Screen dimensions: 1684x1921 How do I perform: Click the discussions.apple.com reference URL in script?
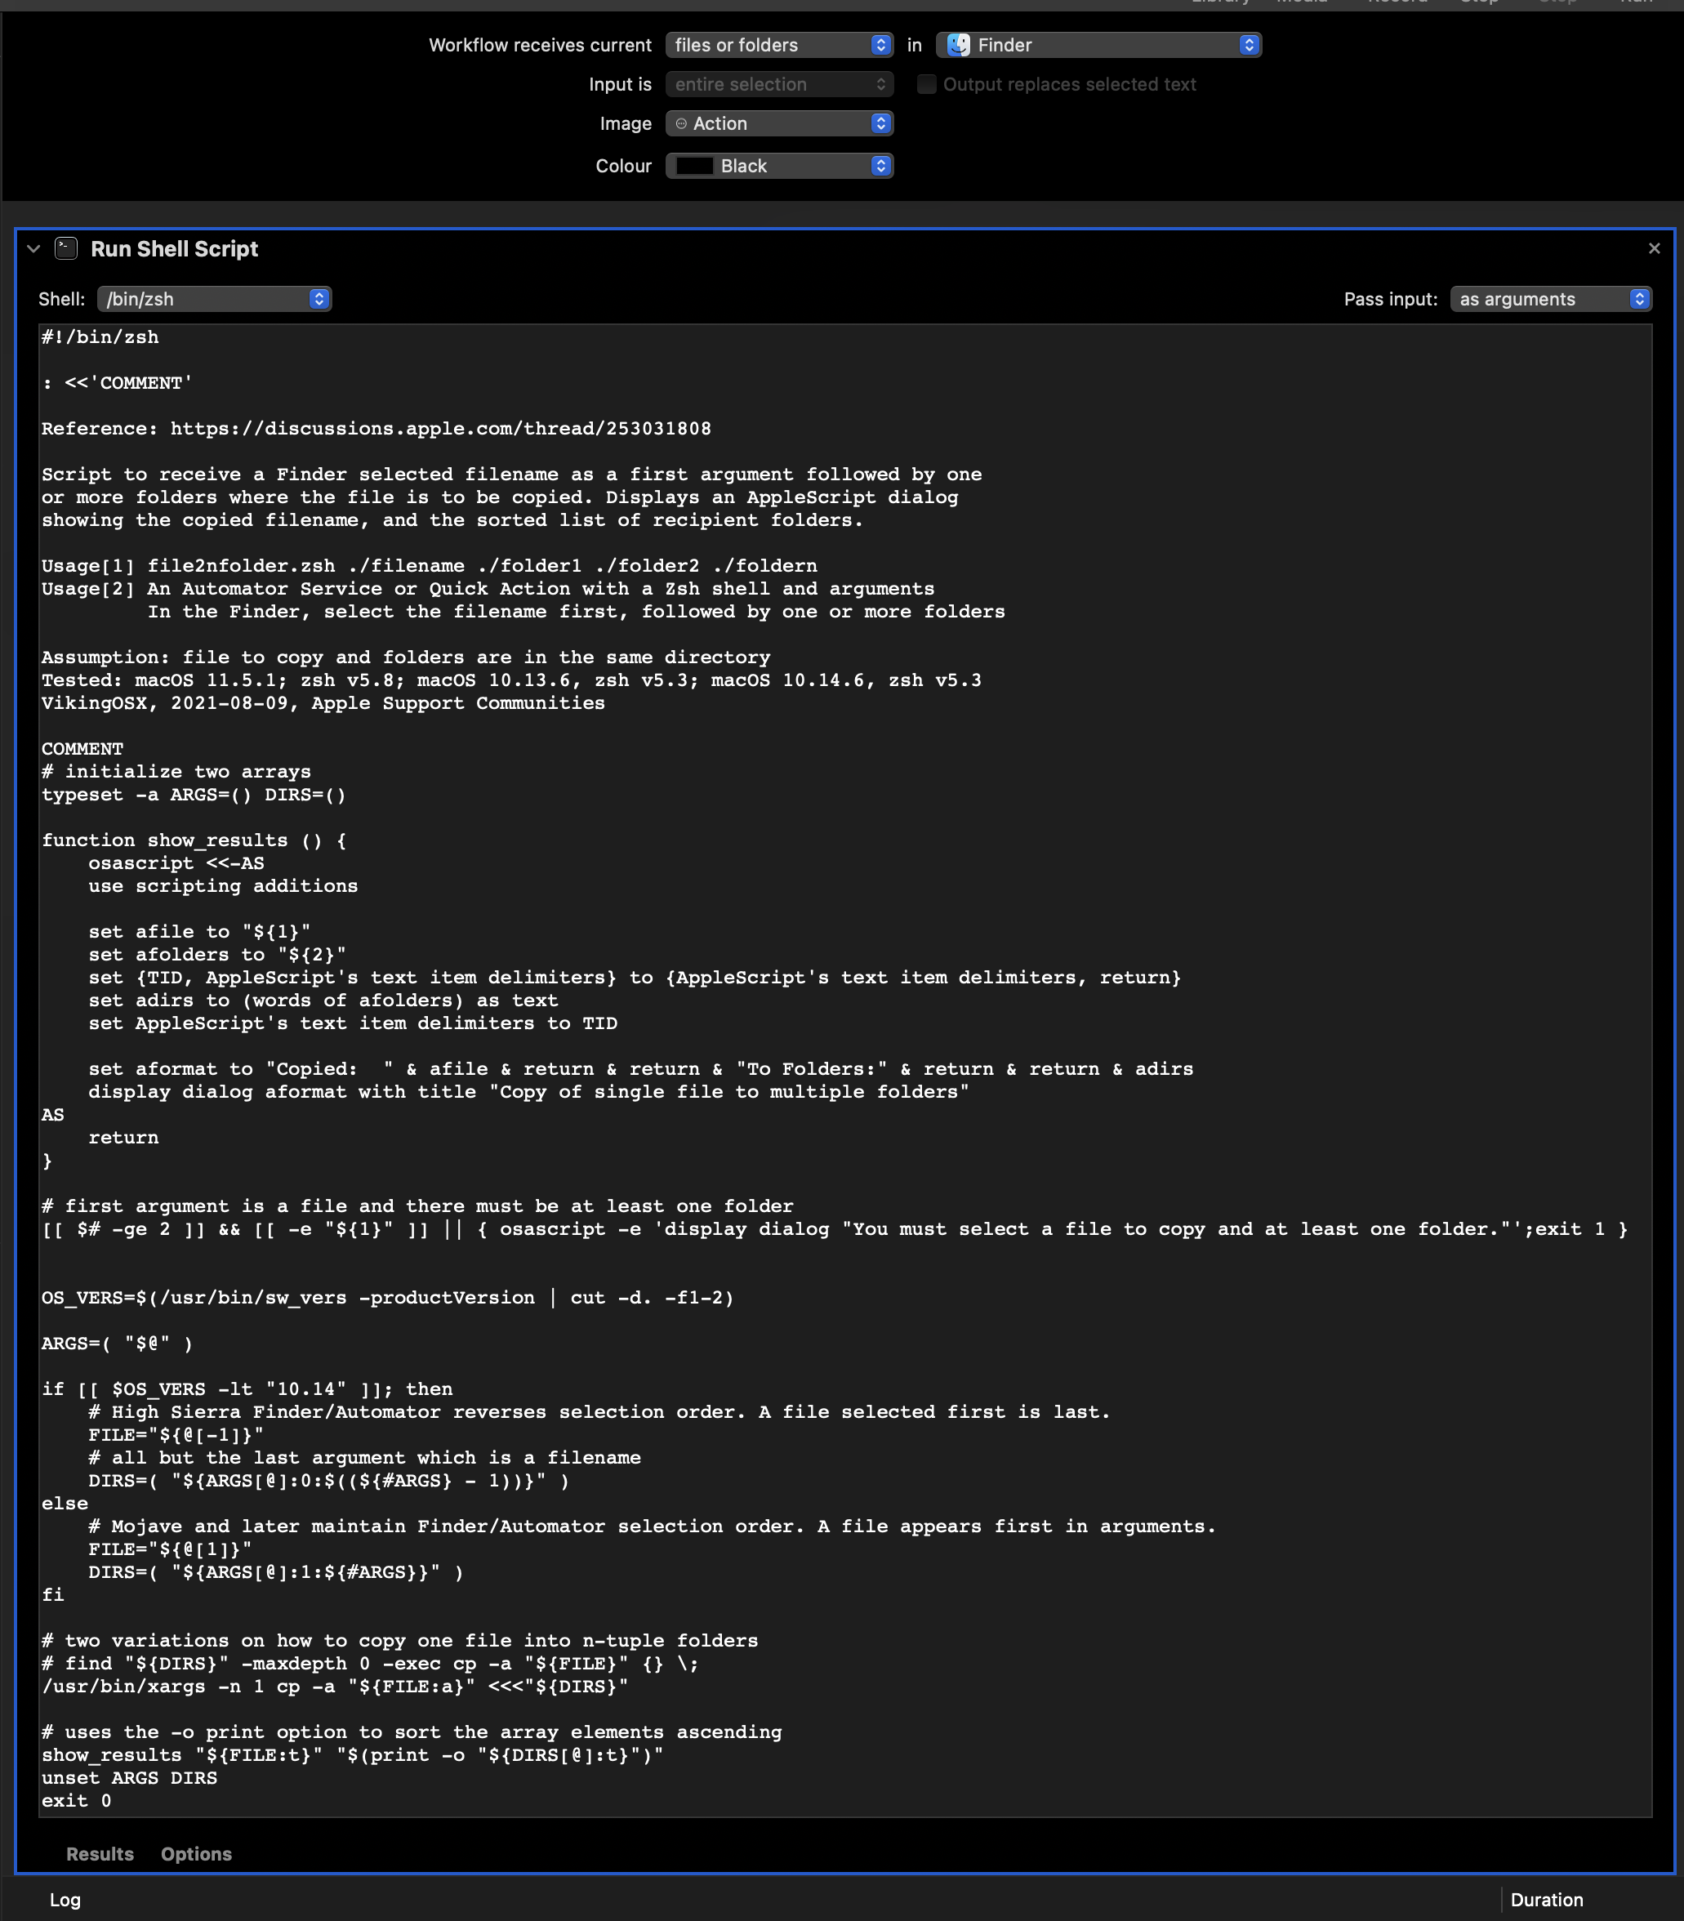click(440, 429)
